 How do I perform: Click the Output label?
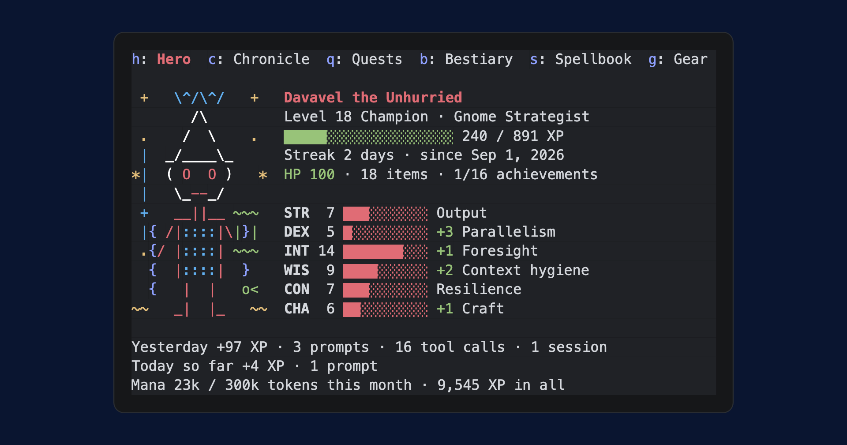461,213
